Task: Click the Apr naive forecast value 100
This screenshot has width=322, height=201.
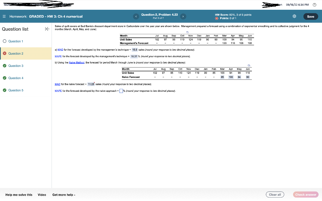Action: 231,77
